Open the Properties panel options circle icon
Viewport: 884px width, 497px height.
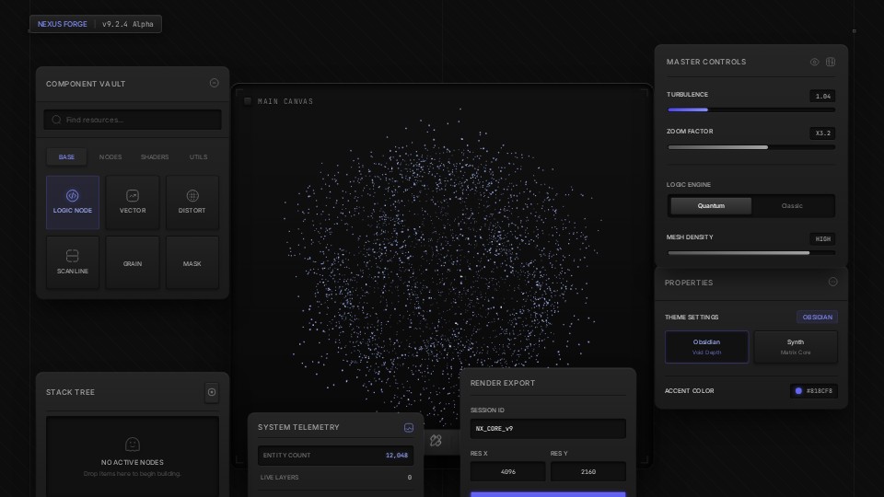tap(832, 282)
